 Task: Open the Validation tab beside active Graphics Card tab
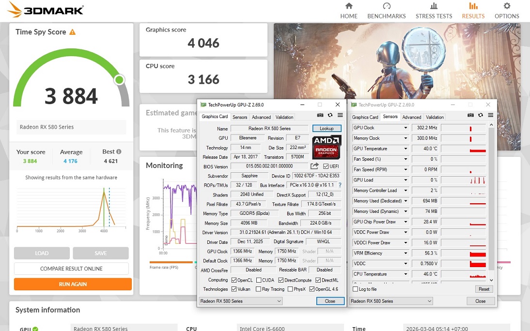(284, 117)
